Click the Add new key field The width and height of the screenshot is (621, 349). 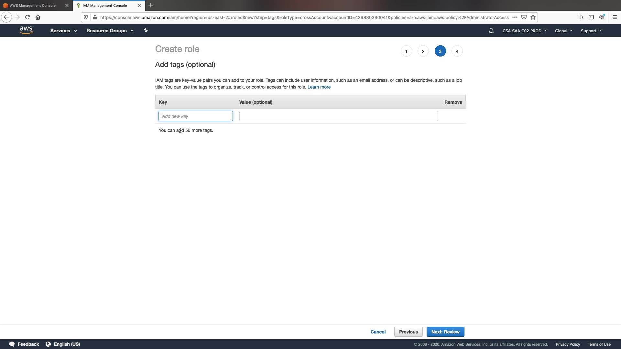click(195, 116)
